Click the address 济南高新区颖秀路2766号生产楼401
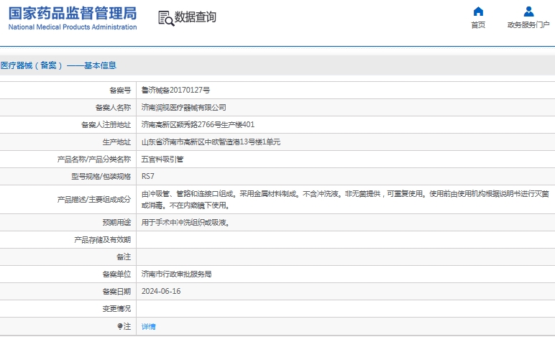Image resolution: width=555 pixels, height=342 pixels. click(x=198, y=124)
